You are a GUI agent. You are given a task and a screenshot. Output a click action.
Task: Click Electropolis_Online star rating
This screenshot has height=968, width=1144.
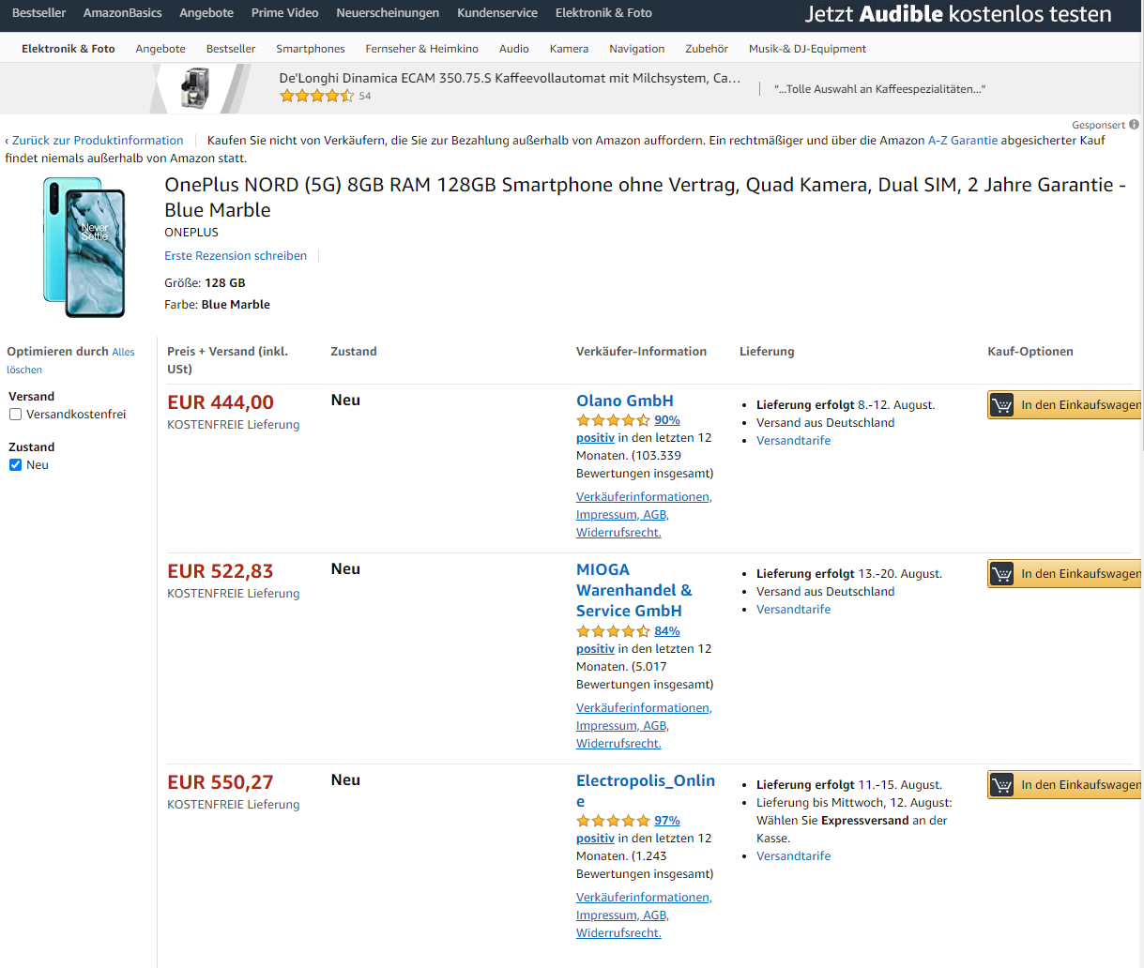613,821
